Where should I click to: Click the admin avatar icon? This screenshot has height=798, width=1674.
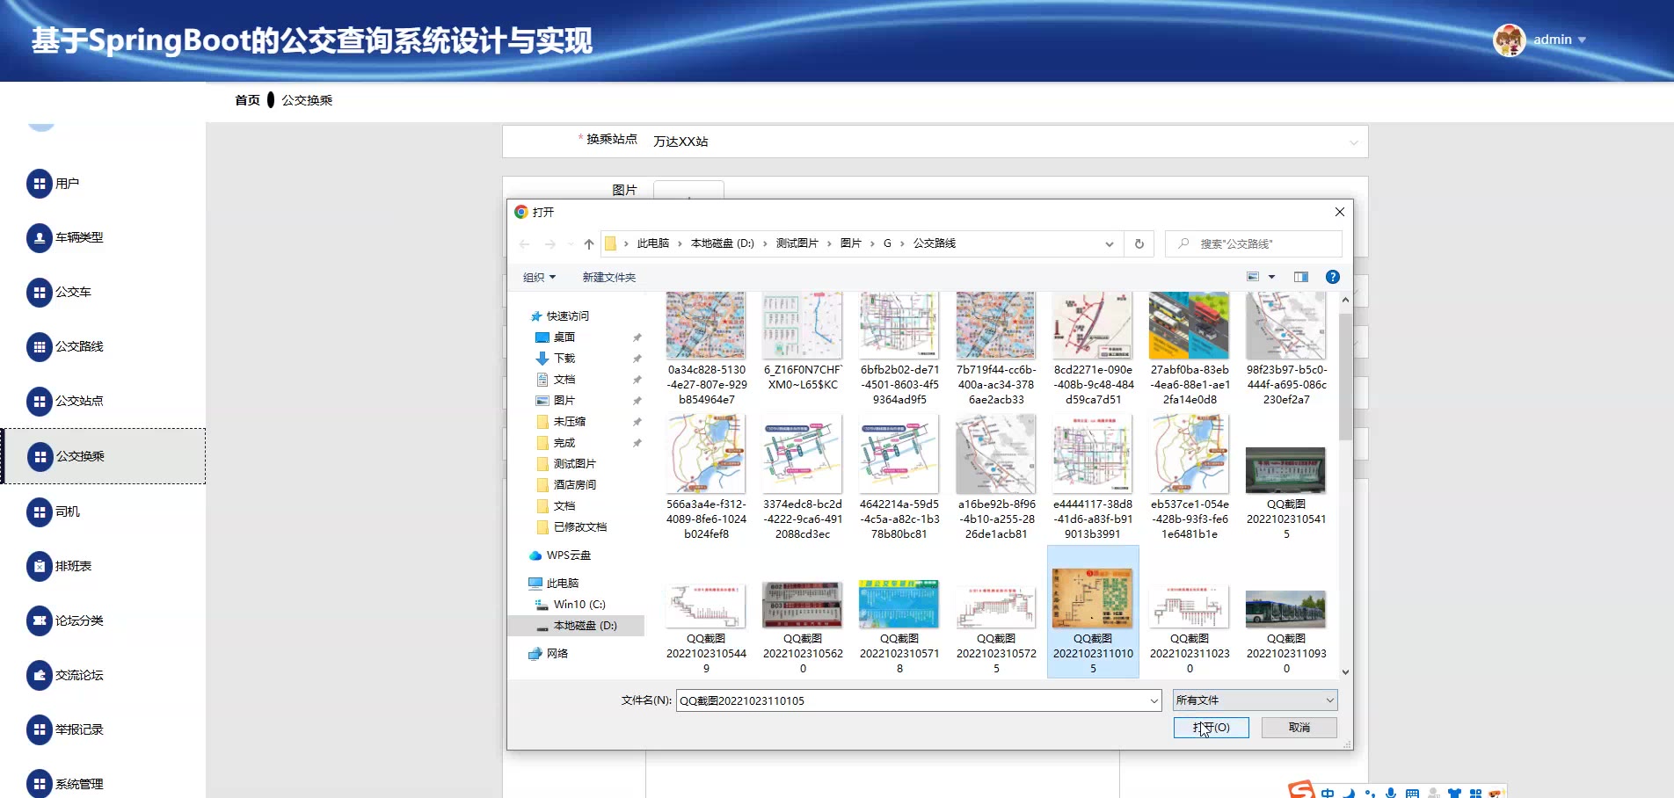tap(1509, 40)
